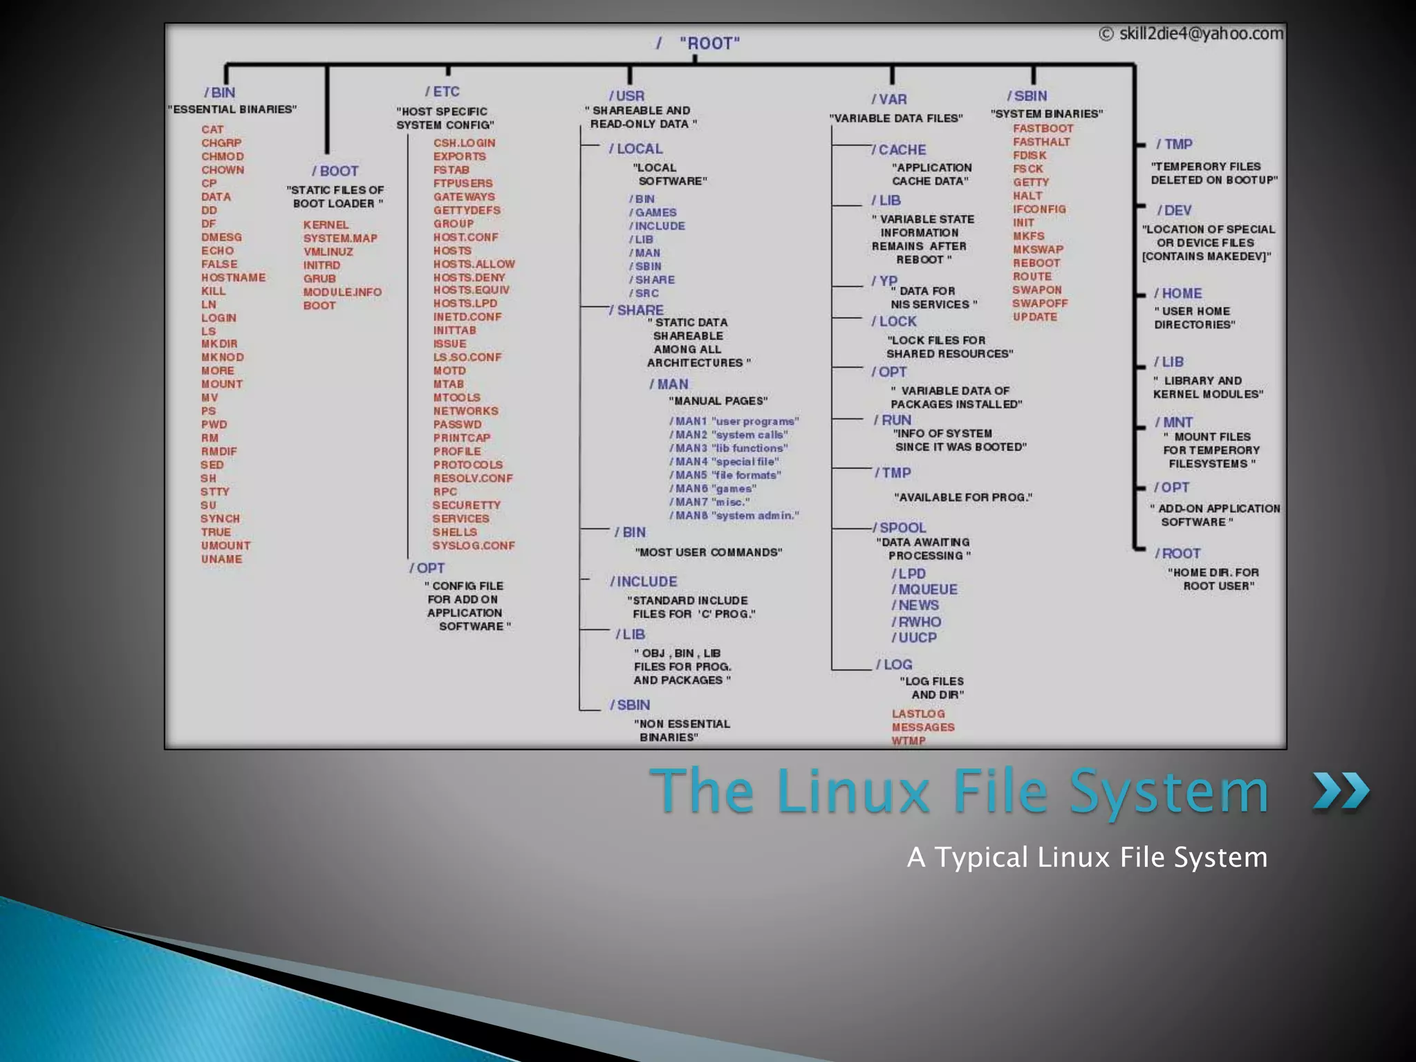Click the /LPD entry under SPOOL

click(x=909, y=574)
